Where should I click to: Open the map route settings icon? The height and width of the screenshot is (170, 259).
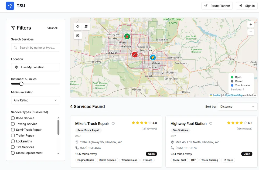point(86,26)
